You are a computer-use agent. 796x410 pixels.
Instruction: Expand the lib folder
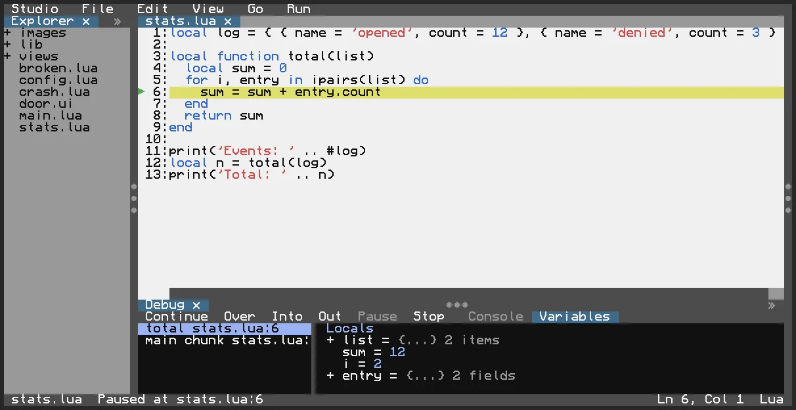[8, 45]
